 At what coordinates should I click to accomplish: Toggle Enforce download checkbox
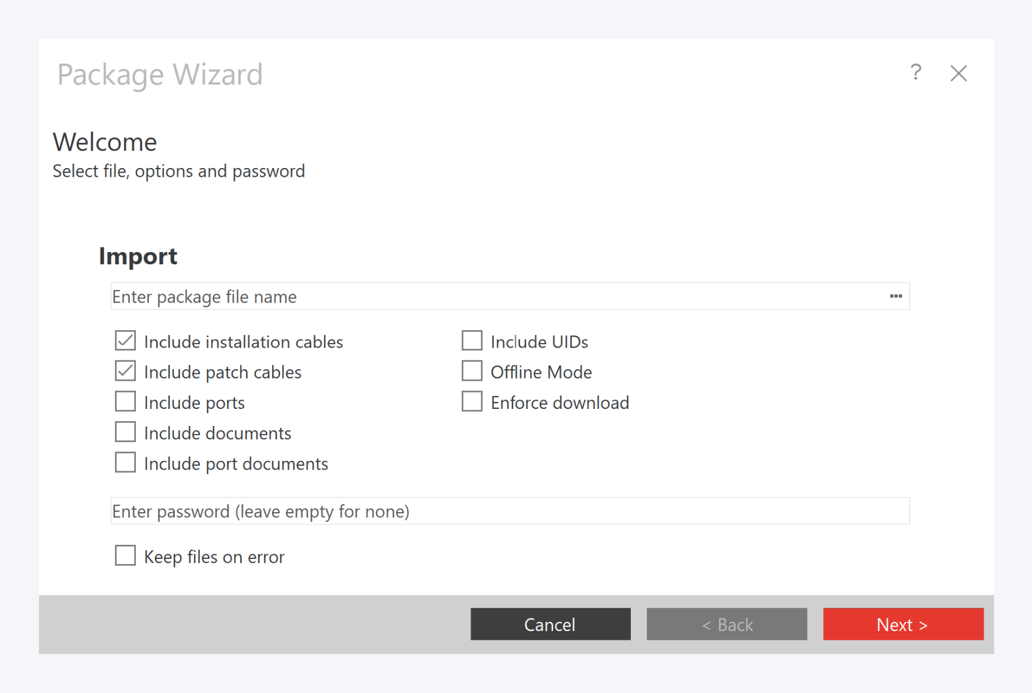472,402
